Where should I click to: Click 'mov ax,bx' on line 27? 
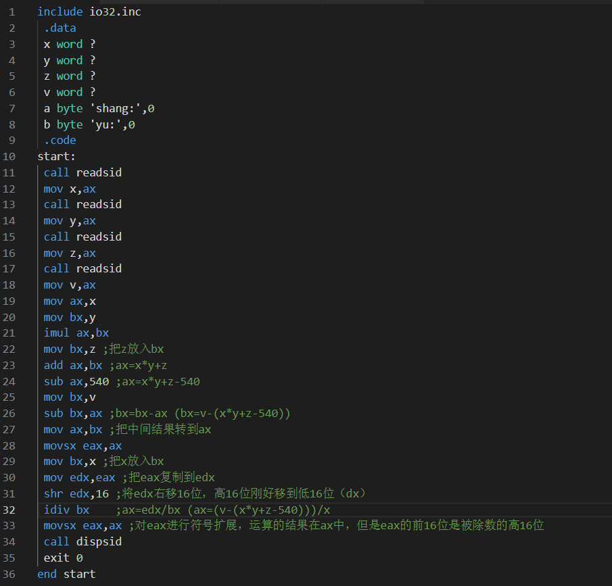point(73,430)
